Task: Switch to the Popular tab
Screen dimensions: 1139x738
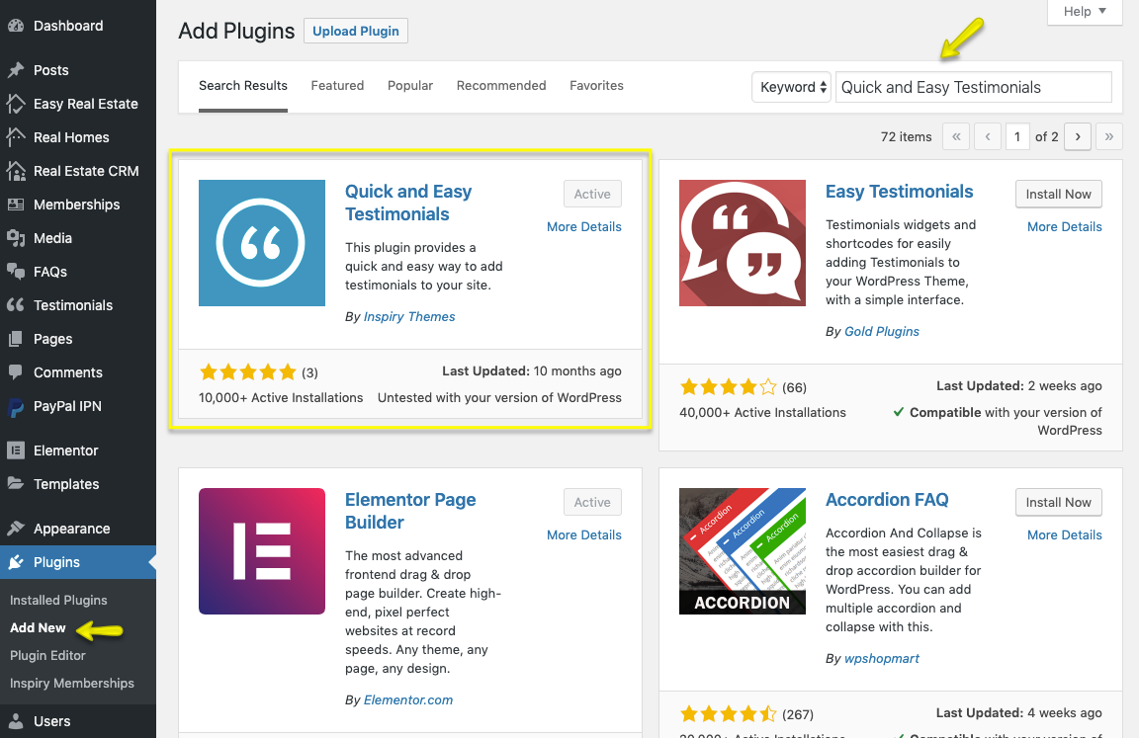Action: [410, 86]
